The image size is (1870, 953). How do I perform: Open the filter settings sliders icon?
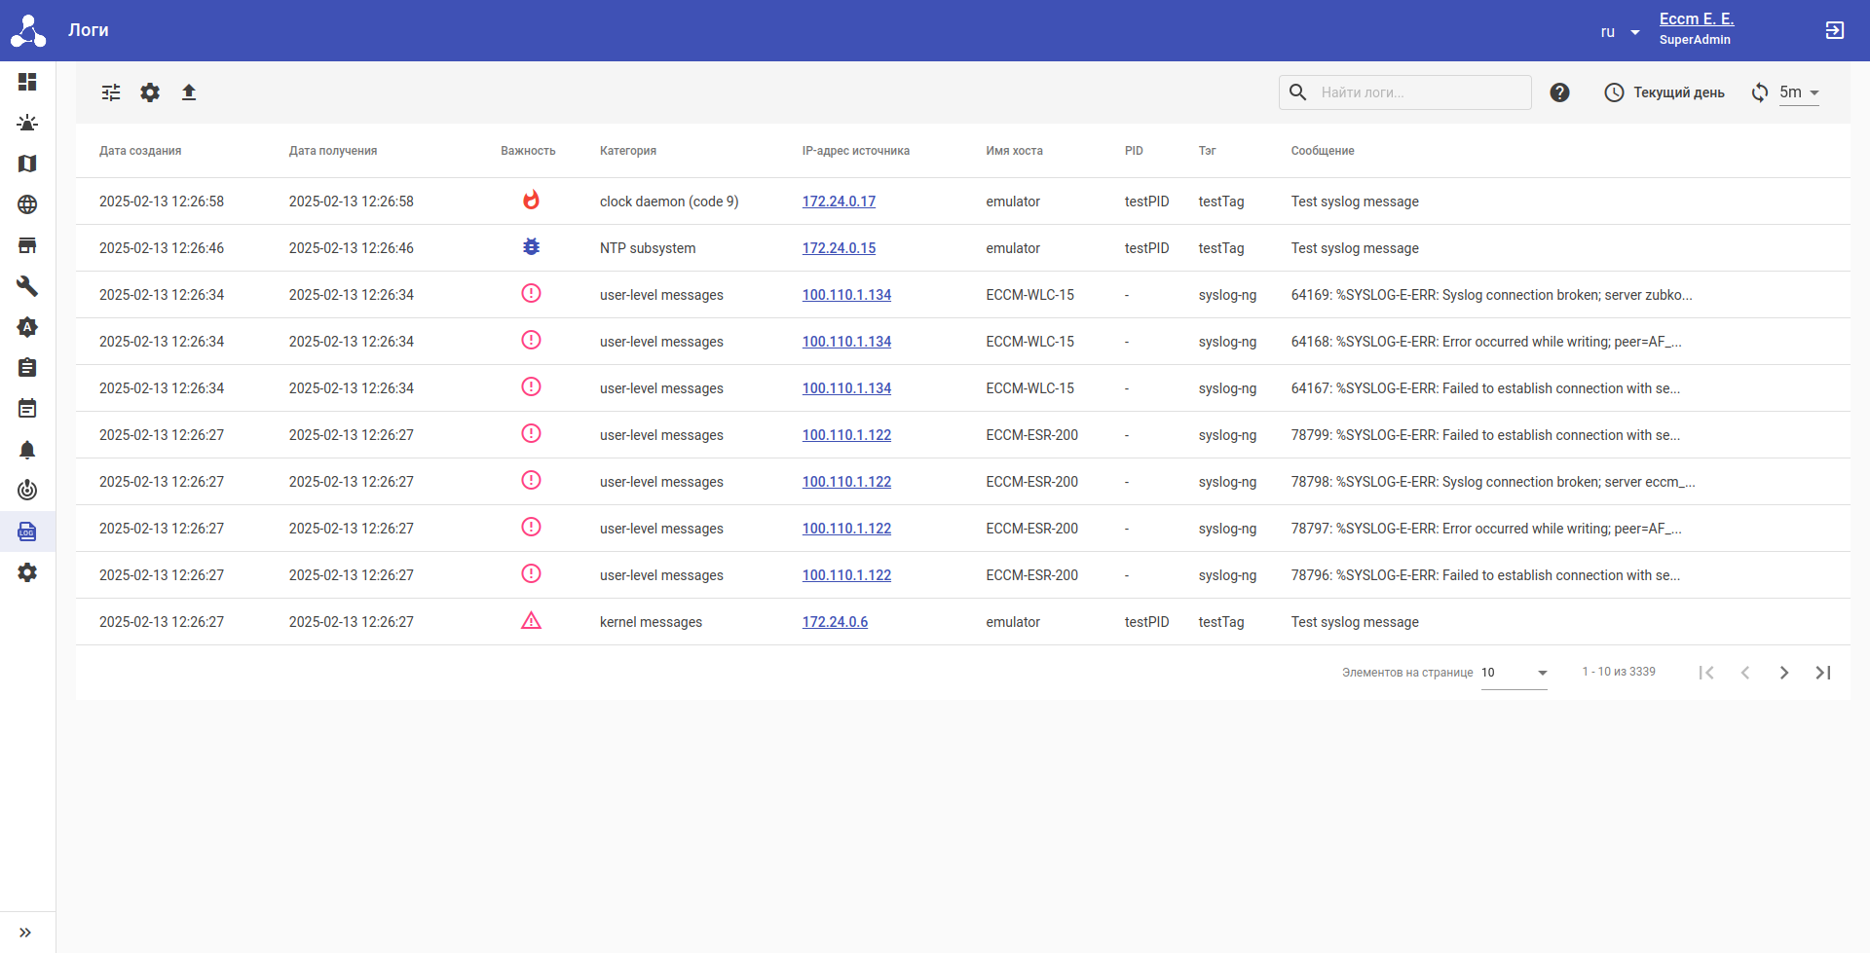pos(111,92)
